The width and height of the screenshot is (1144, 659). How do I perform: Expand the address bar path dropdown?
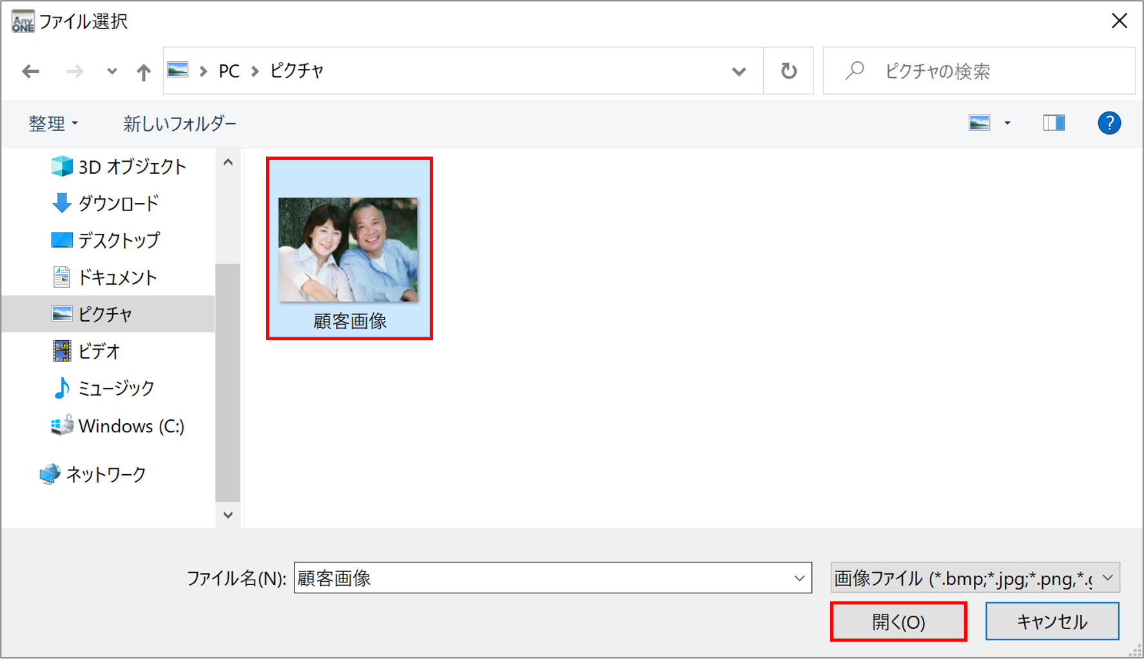[x=739, y=72]
